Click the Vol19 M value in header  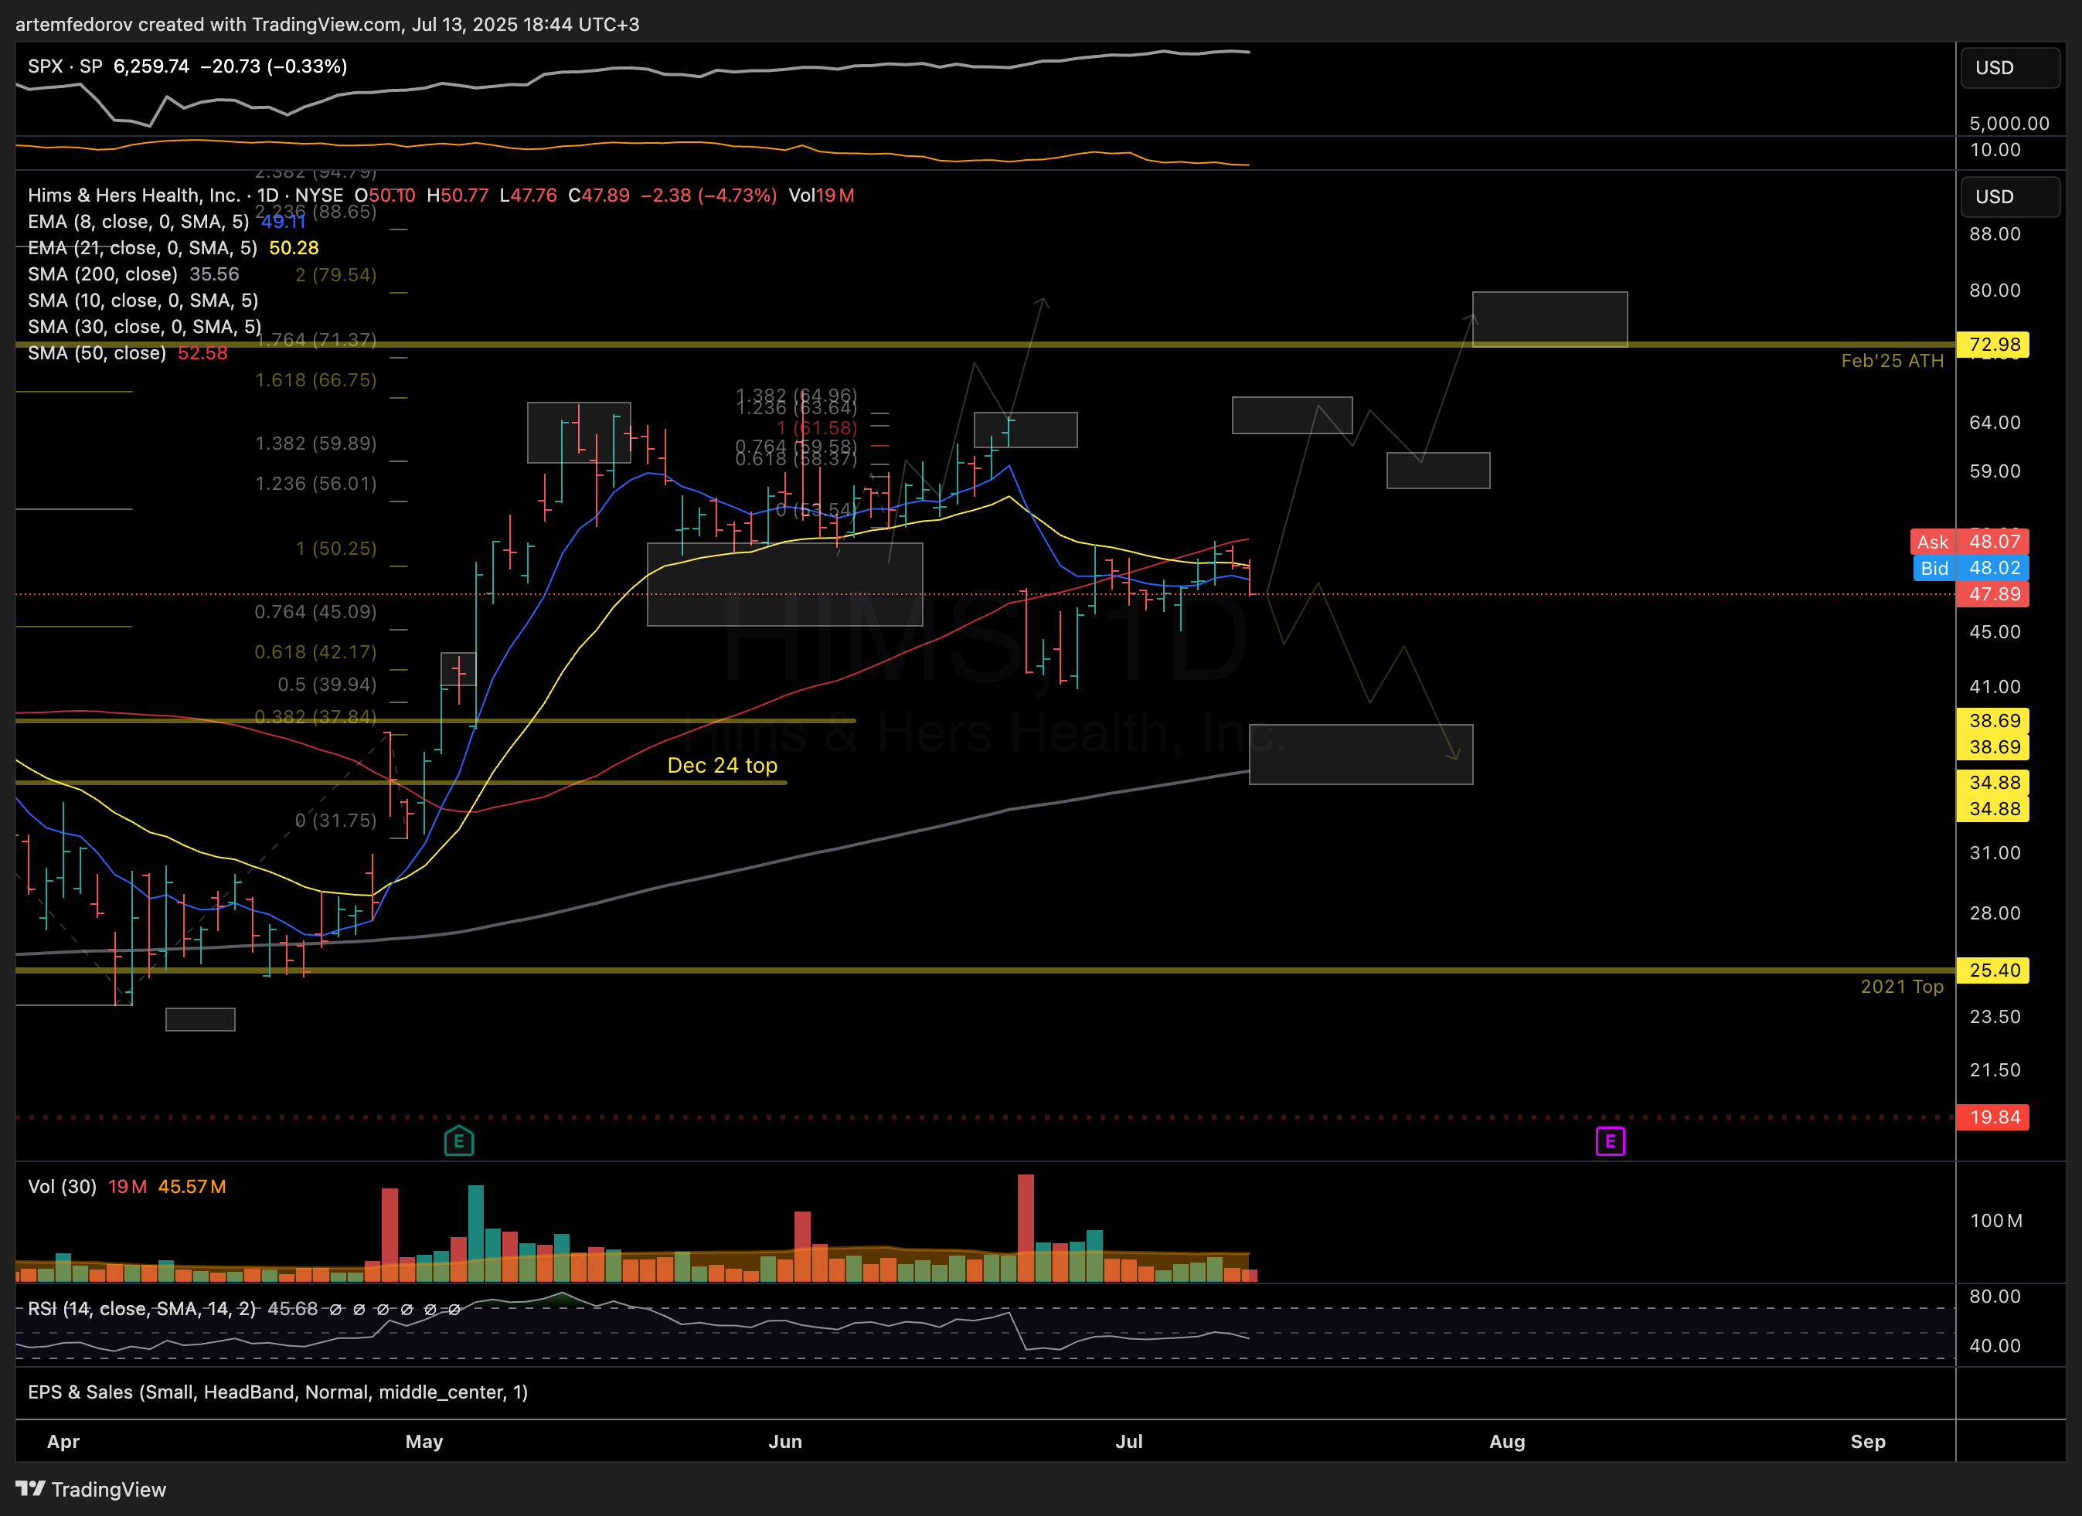pyautogui.click(x=822, y=195)
